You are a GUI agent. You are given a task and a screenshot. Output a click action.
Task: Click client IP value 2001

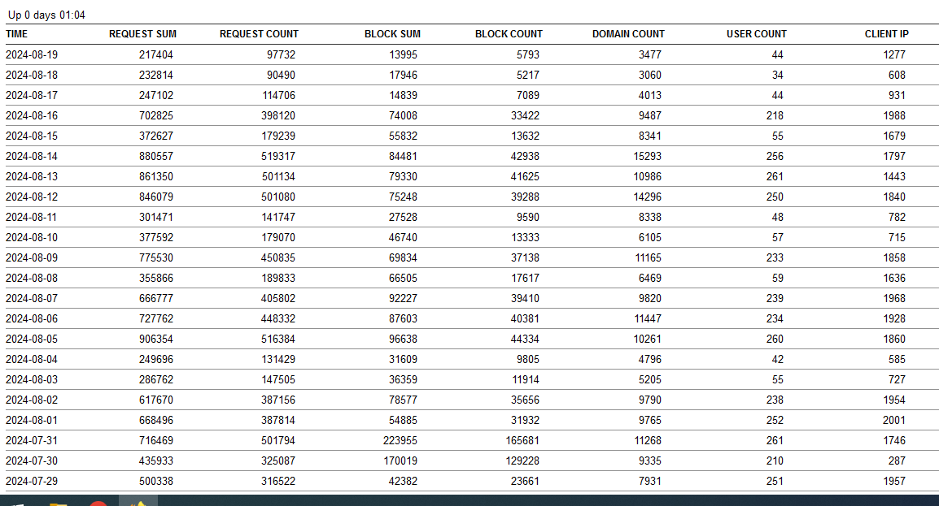pos(893,421)
